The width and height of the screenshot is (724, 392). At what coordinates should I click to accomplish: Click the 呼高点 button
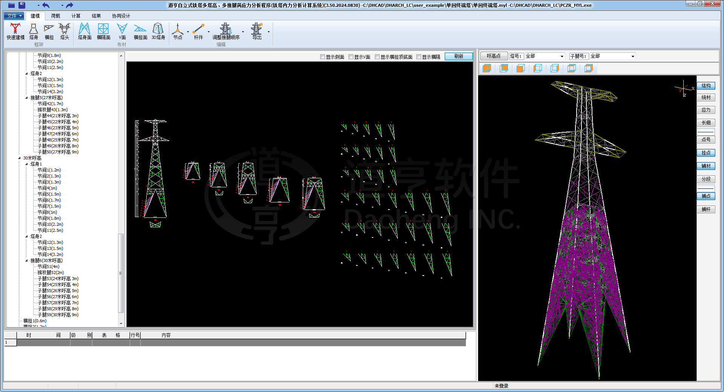(x=494, y=56)
